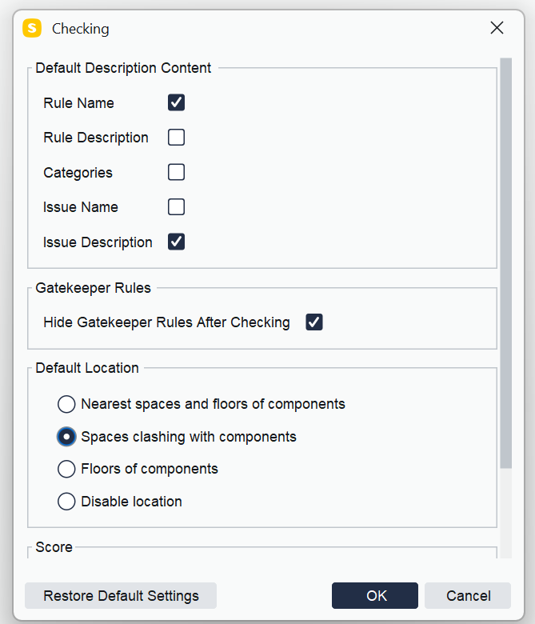
Task: Click the Solibri app icon in title bar
Action: click(x=32, y=29)
